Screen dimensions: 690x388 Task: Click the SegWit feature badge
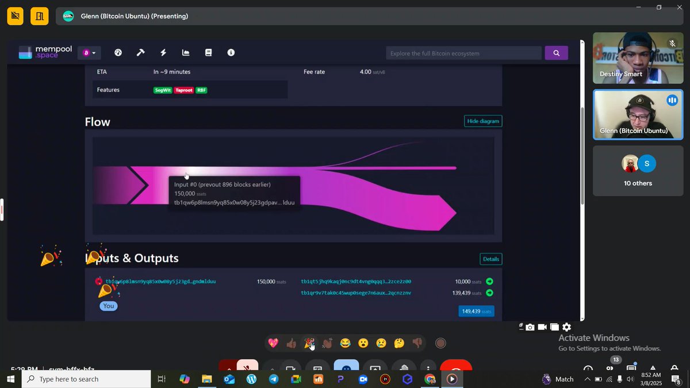click(x=163, y=90)
